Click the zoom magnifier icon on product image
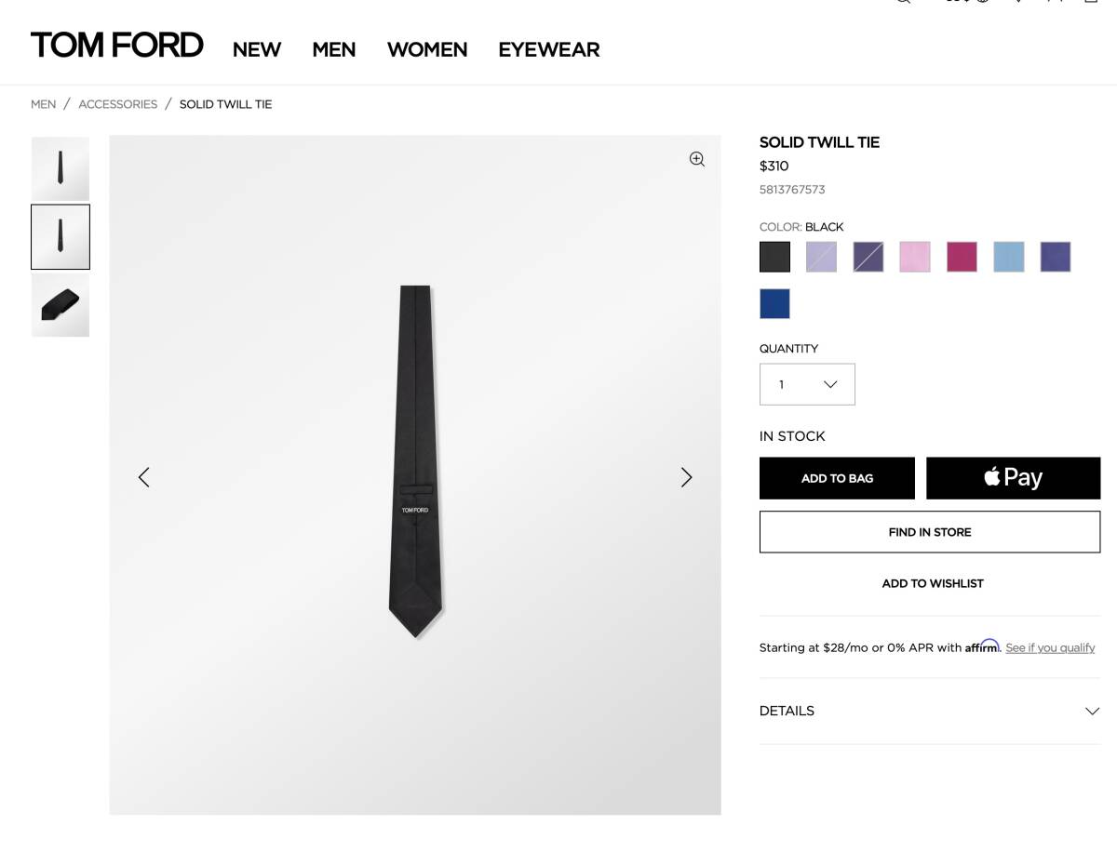The width and height of the screenshot is (1117, 852). 696,159
